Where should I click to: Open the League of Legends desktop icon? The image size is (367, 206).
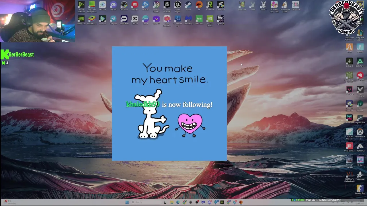(x=360, y=35)
